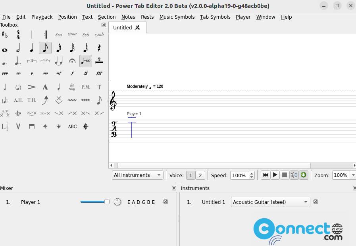The width and height of the screenshot is (356, 246).
Task: Apply the accent marcato symbol
Action: [x=45, y=87]
